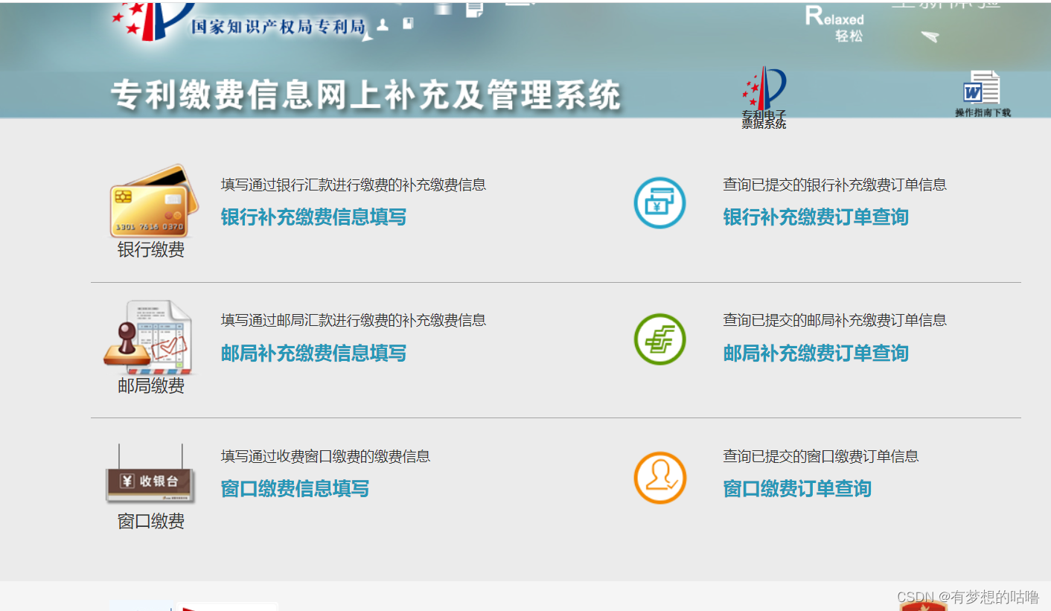Click text 填写通过邮局汇款进行缴费的补充缴费信息
The image size is (1051, 611).
tap(354, 320)
